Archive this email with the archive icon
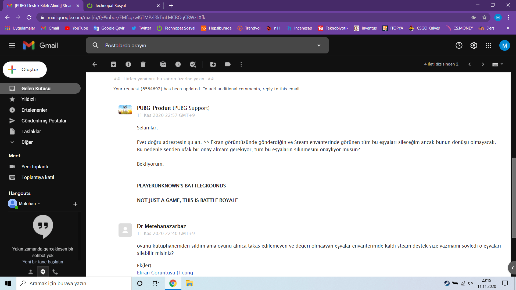516x290 pixels. click(x=113, y=64)
